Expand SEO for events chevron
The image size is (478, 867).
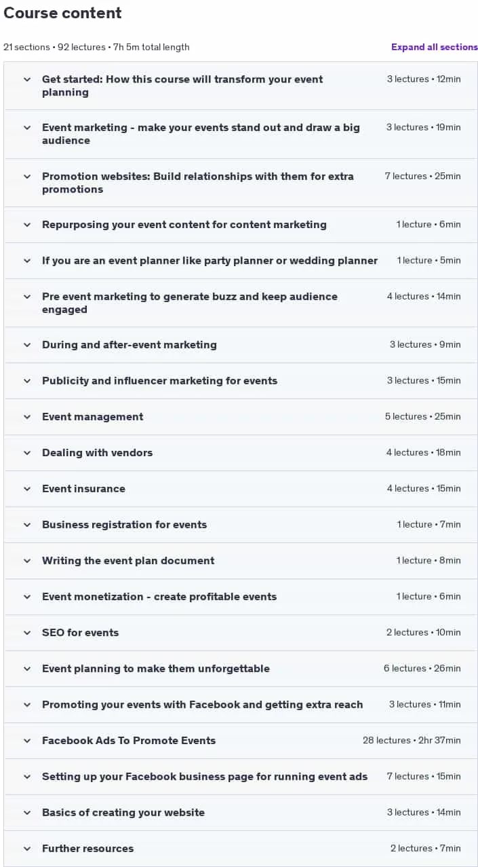27,633
